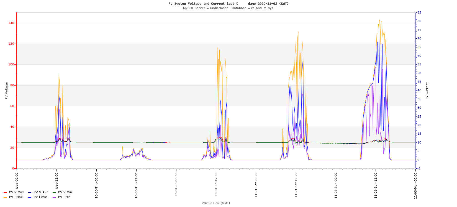
Task: Click the PV Current axis title
Action: click(427, 91)
